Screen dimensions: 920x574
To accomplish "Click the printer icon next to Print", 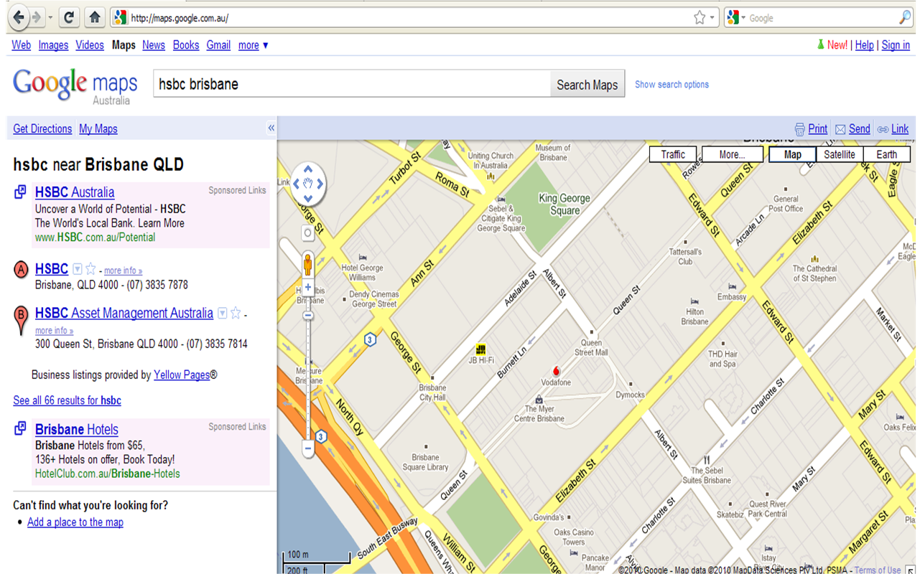I will pyautogui.click(x=800, y=129).
